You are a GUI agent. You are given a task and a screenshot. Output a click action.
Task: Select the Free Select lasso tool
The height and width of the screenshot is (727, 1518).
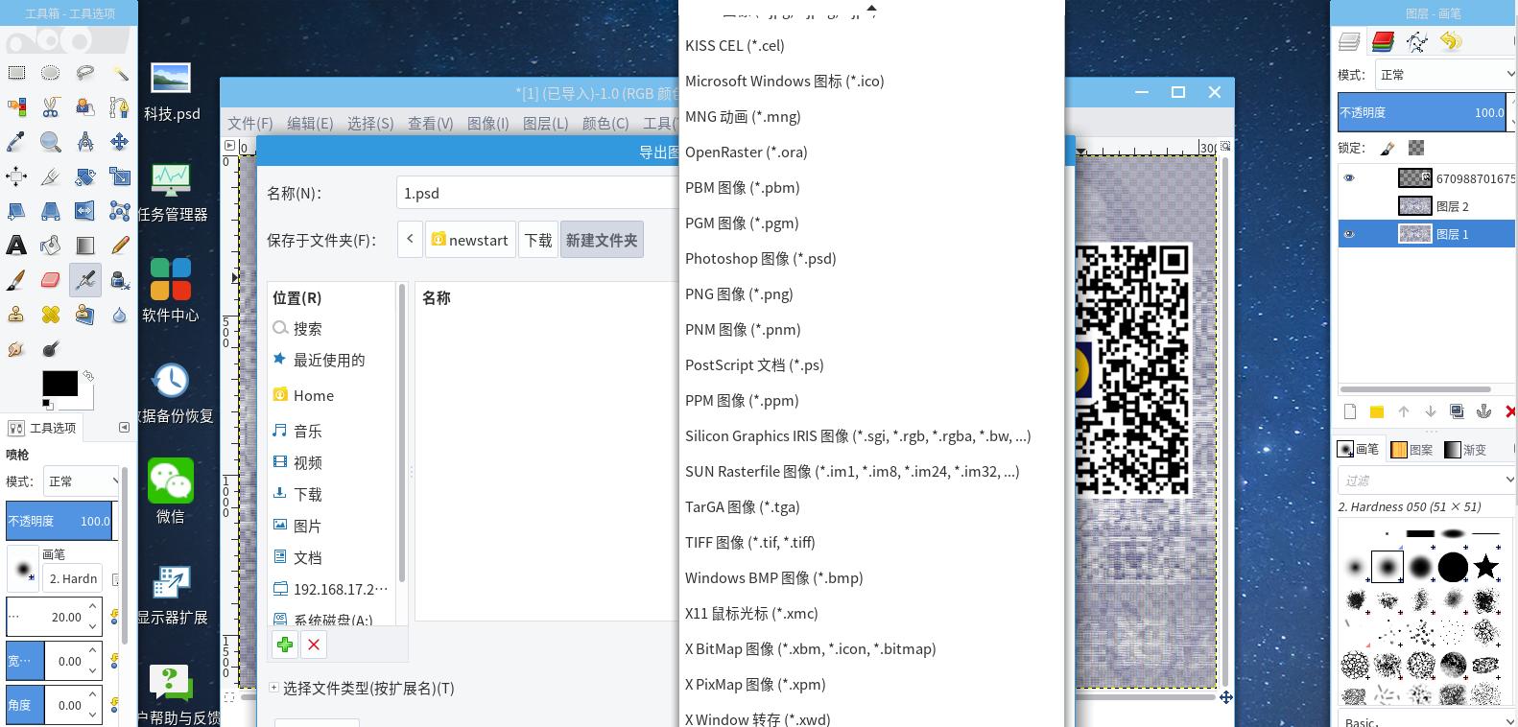tap(85, 73)
